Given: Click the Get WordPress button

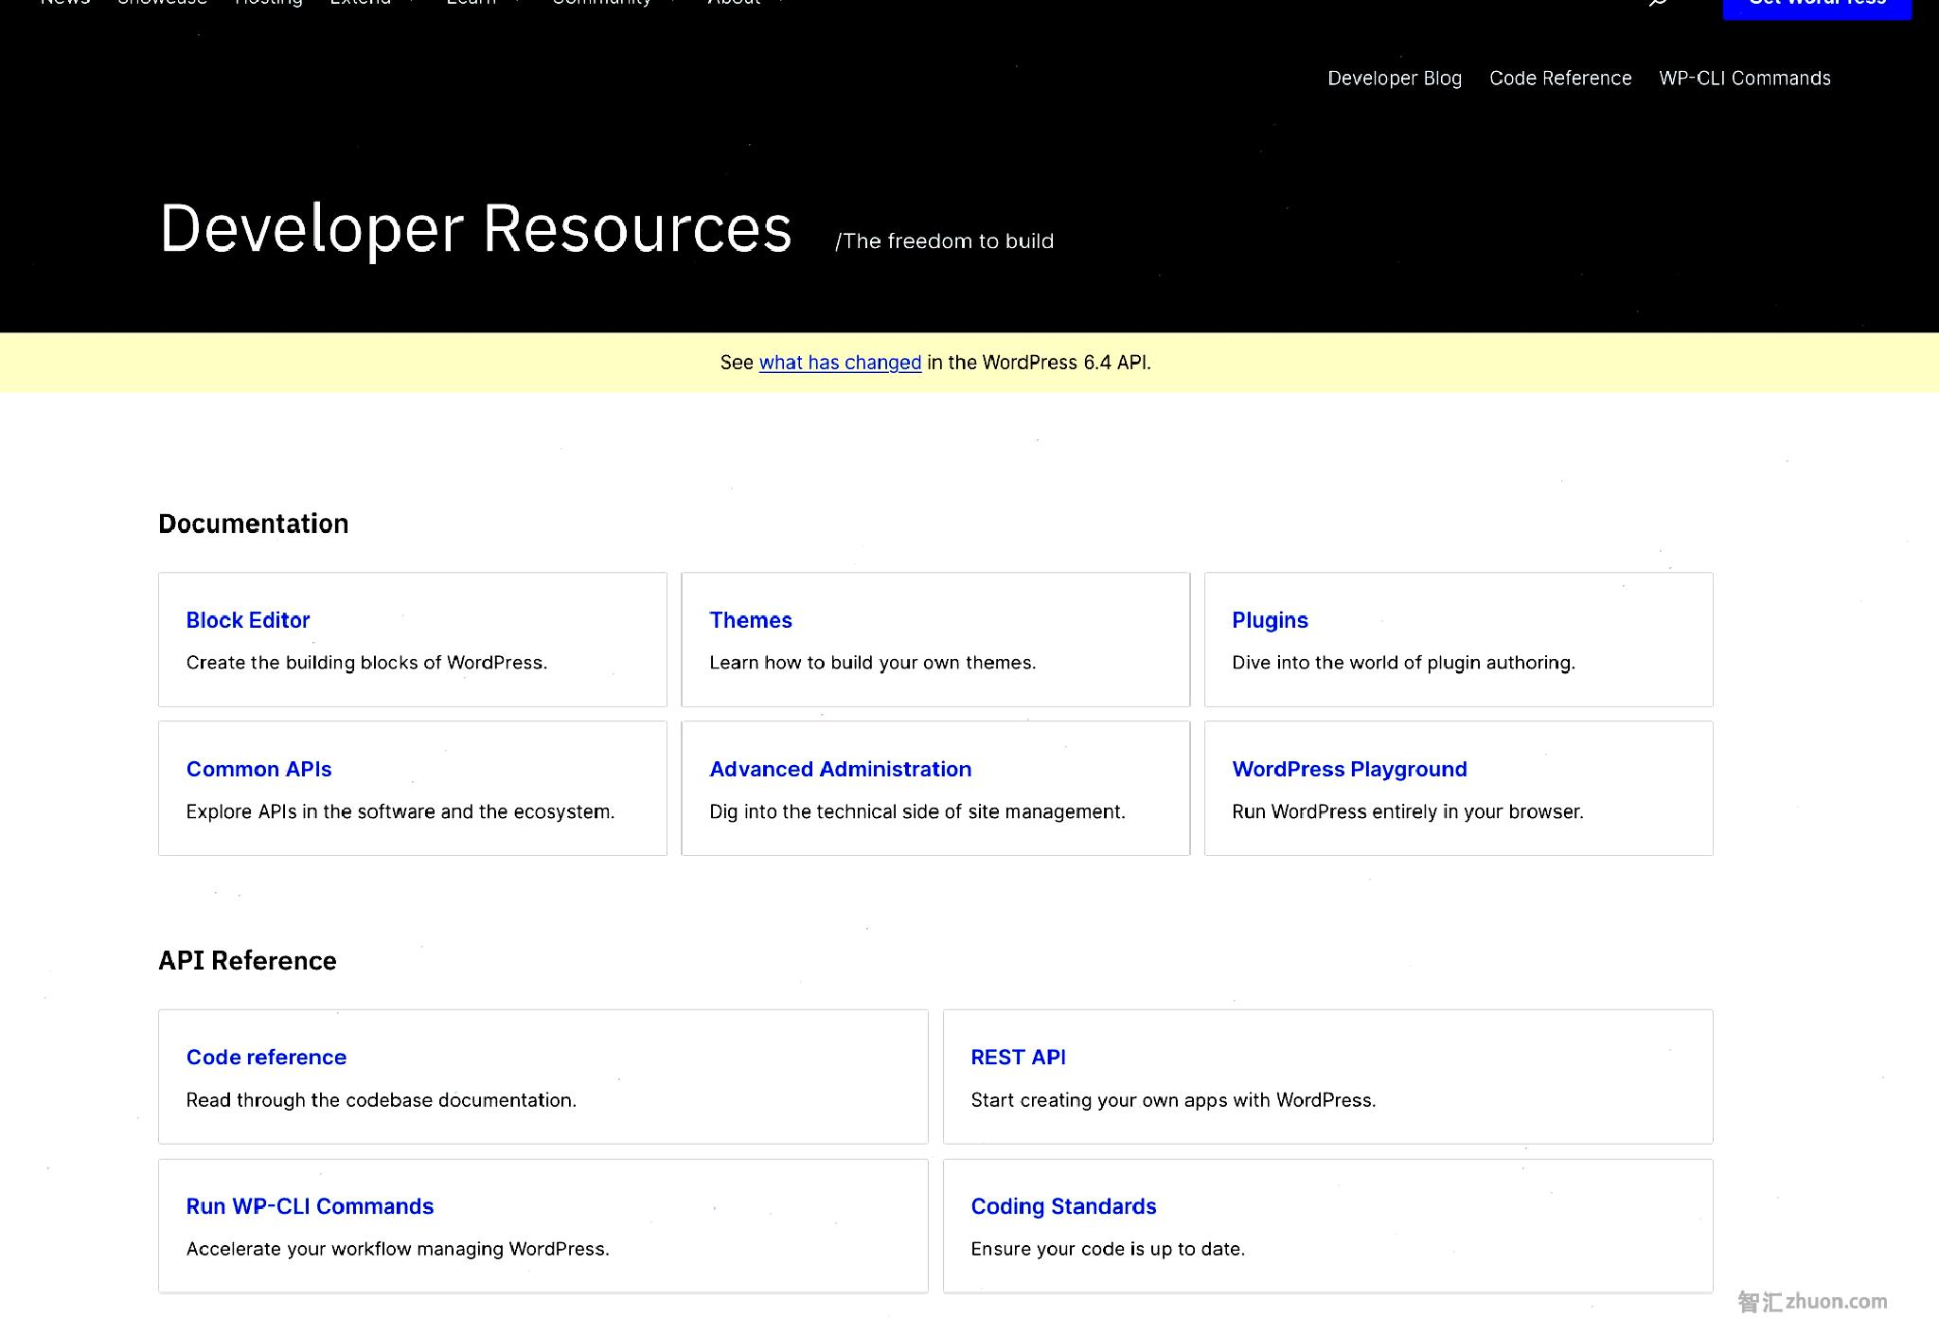Looking at the screenshot, I should (x=1817, y=8).
